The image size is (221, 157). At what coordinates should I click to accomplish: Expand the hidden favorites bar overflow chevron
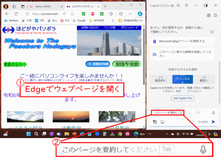coord(113,21)
